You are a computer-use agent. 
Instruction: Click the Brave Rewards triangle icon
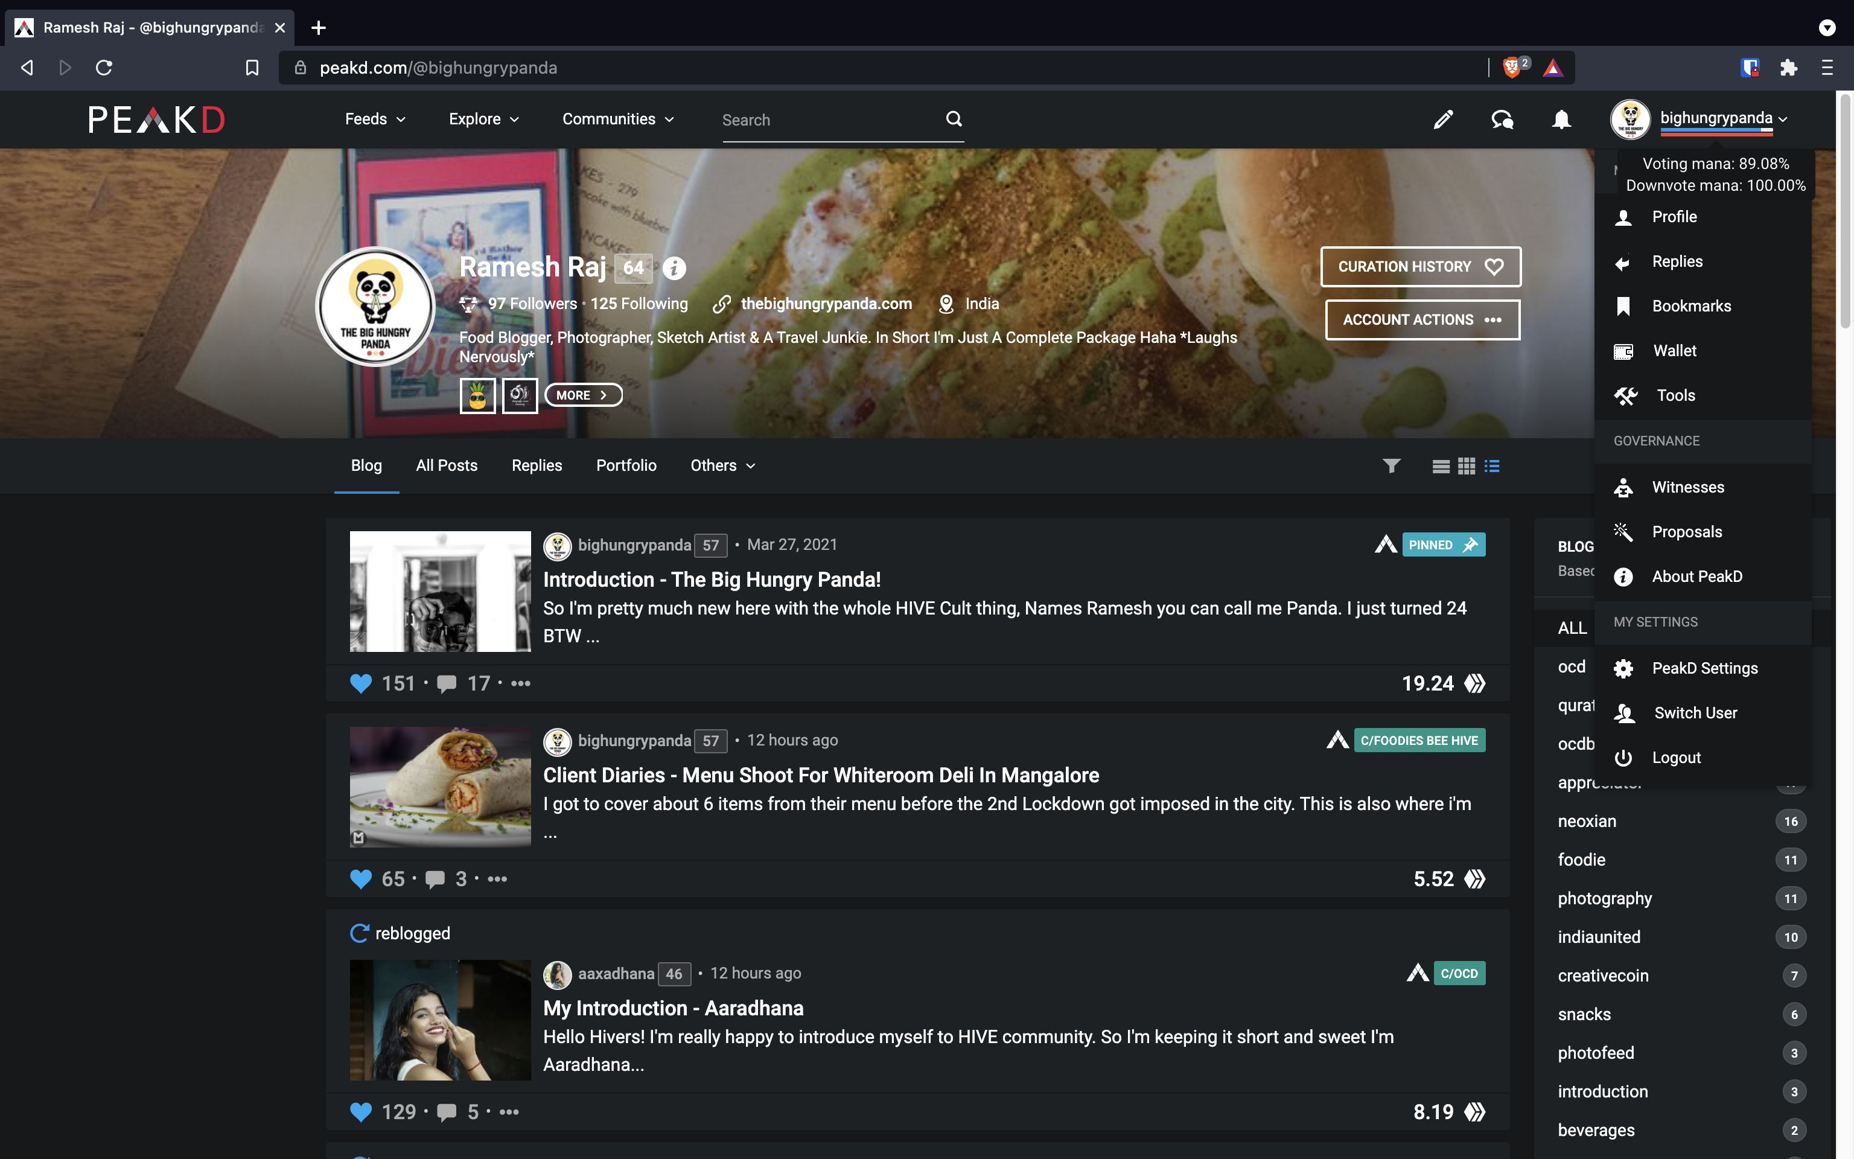click(1553, 68)
